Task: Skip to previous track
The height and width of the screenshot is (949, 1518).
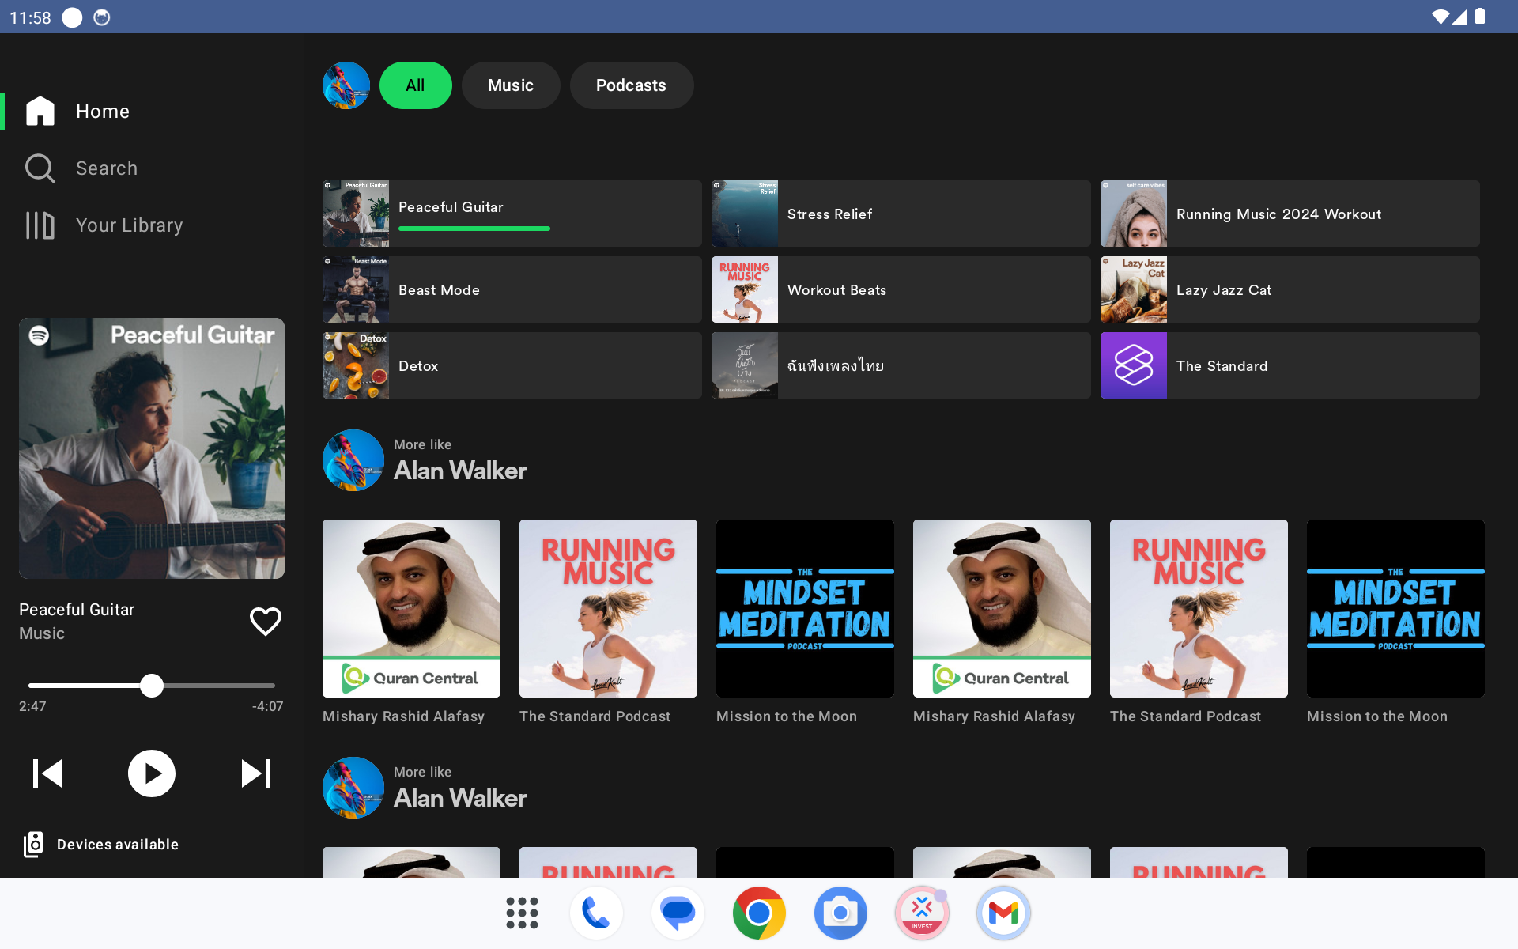Action: point(47,773)
